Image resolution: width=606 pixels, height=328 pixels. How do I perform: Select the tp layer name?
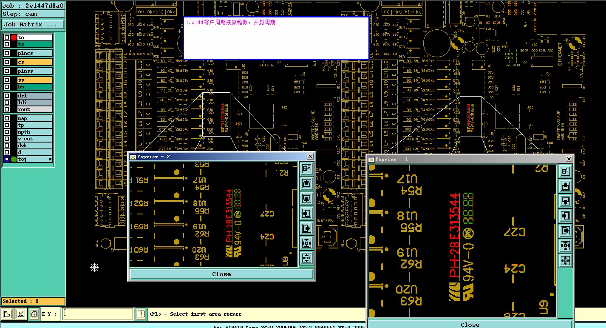click(34, 125)
